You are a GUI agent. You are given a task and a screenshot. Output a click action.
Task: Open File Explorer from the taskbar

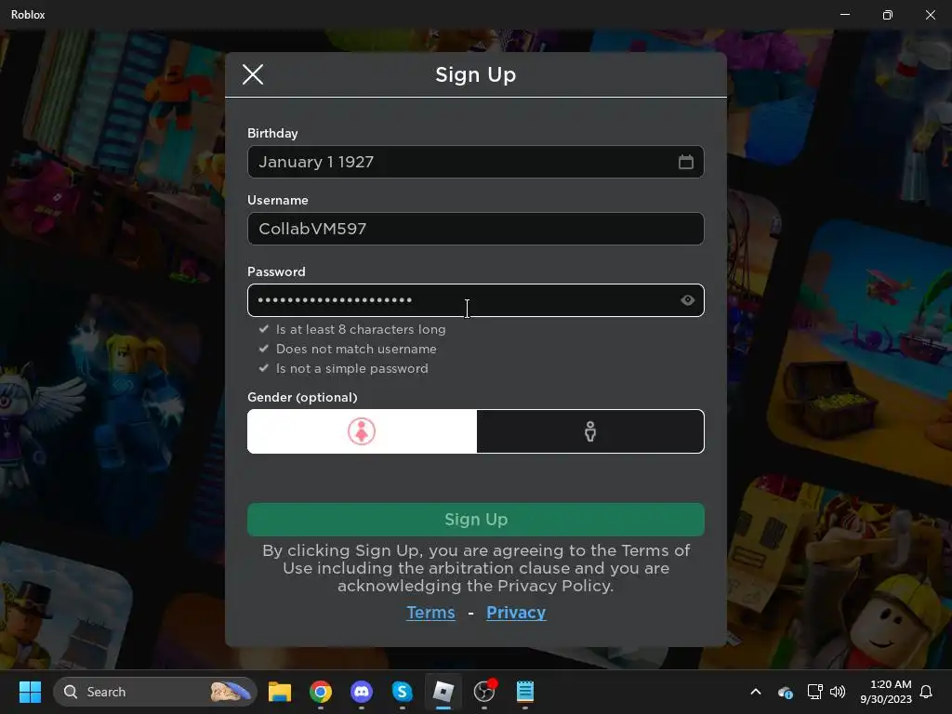(280, 692)
